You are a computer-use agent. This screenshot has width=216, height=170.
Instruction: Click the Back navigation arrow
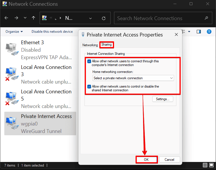7,18
